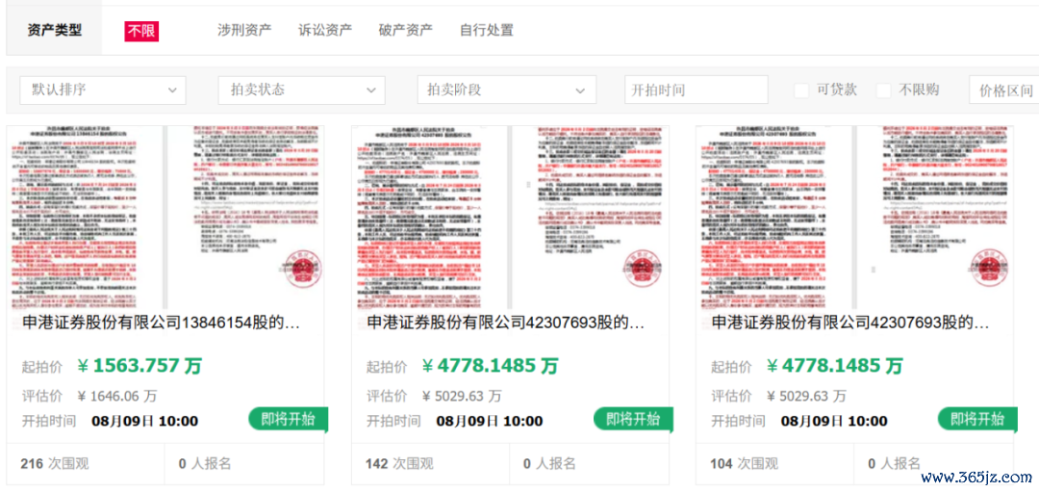Click the 资产类型 filter label
1039x492 pixels.
pyautogui.click(x=54, y=30)
